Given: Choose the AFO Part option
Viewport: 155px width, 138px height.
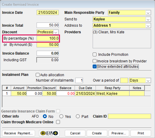Looking at the screenshot, I should point(78,116).
